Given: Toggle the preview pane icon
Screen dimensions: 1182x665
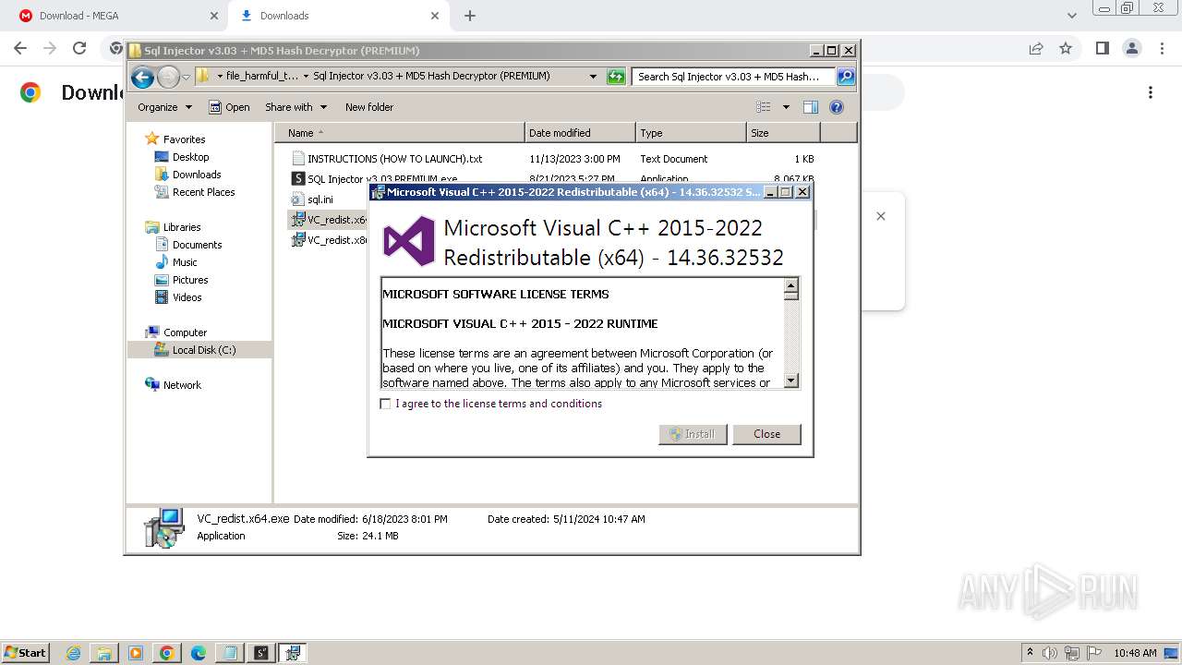Looking at the screenshot, I should (811, 107).
